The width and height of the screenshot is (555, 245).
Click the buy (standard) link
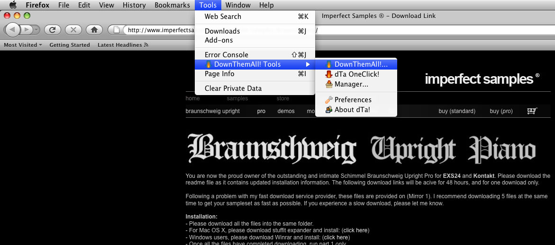point(457,111)
